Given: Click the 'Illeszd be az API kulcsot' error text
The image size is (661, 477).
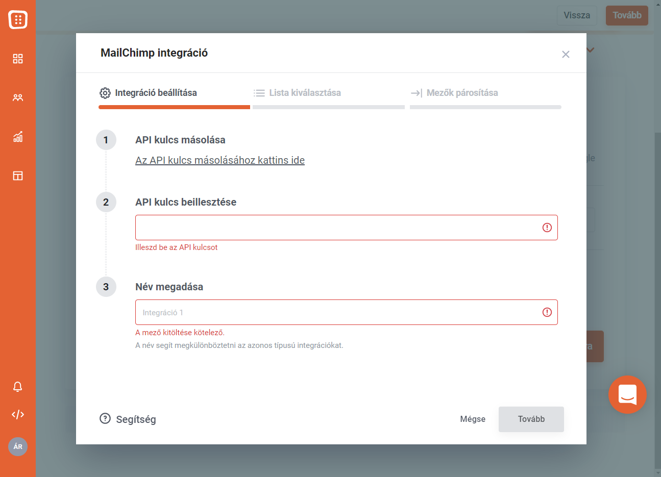Looking at the screenshot, I should (177, 247).
